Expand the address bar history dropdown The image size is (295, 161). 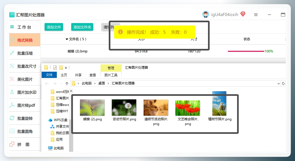point(279,84)
